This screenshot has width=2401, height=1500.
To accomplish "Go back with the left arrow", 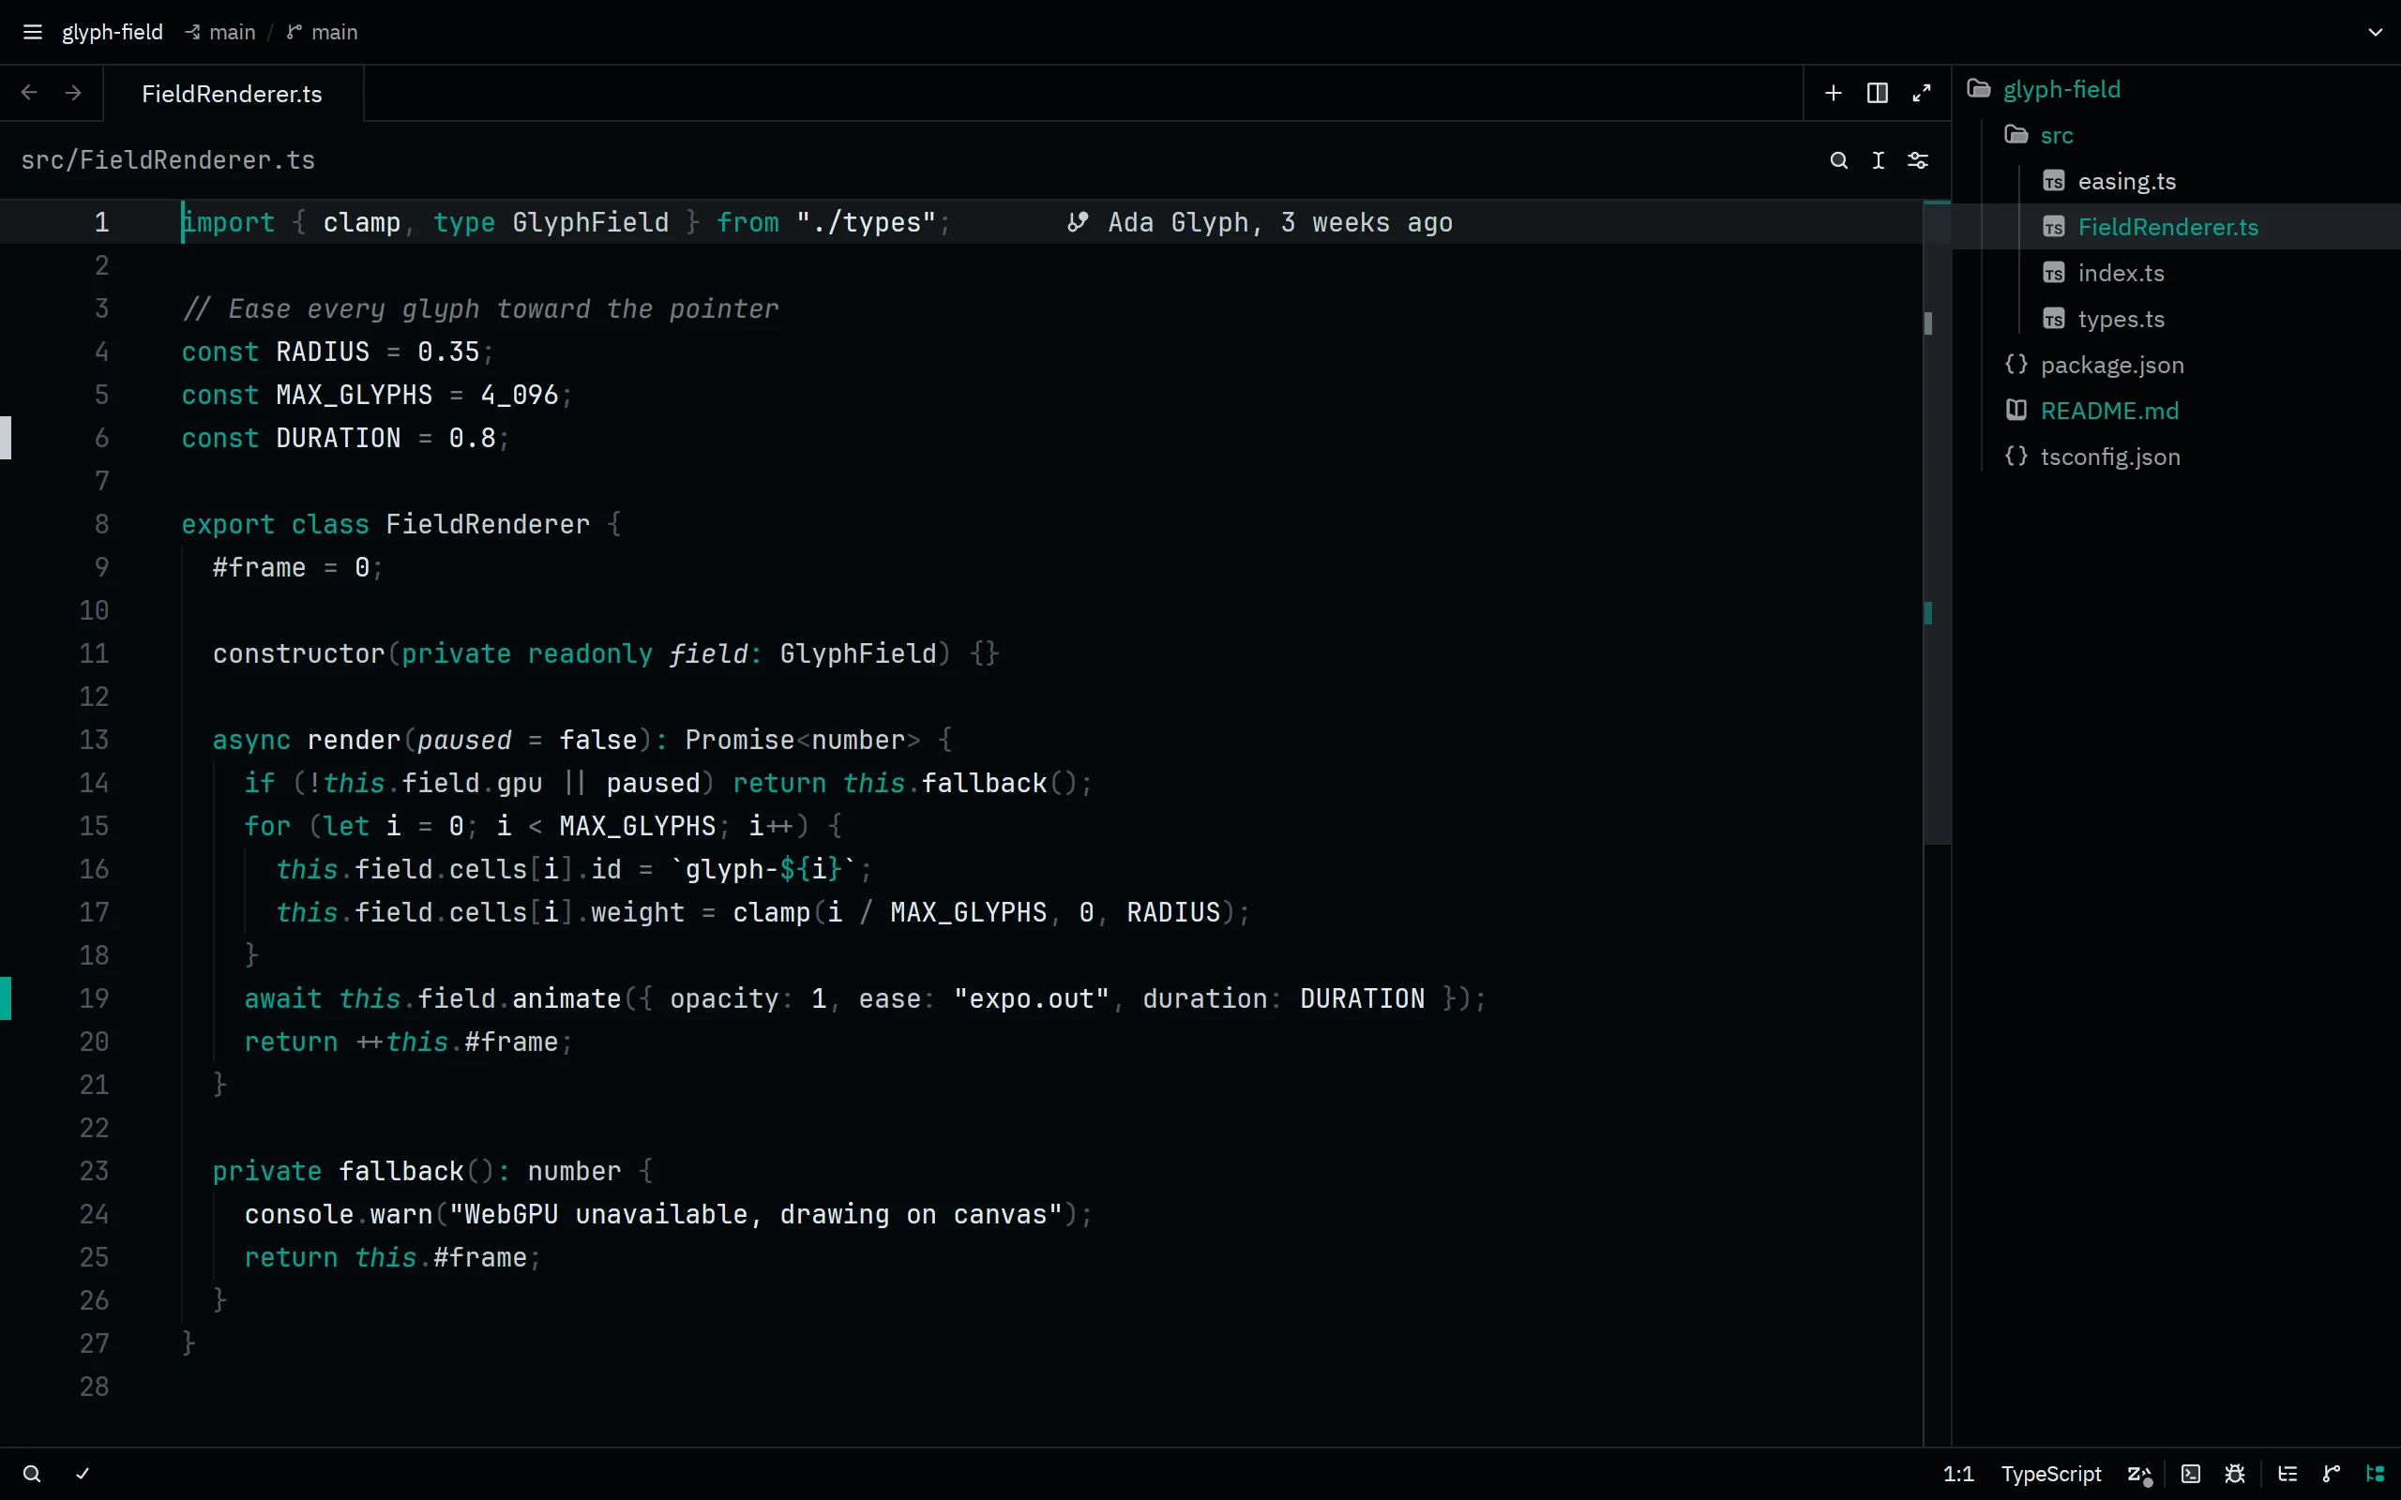I will 30,92.
